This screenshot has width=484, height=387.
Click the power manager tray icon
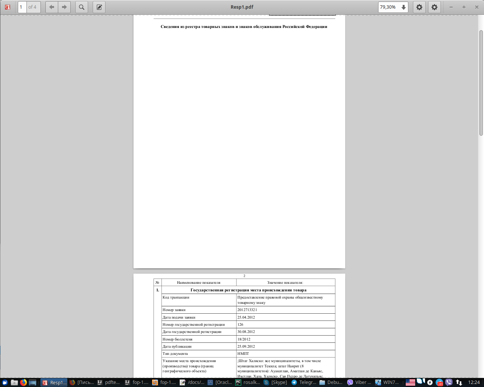[430, 382]
